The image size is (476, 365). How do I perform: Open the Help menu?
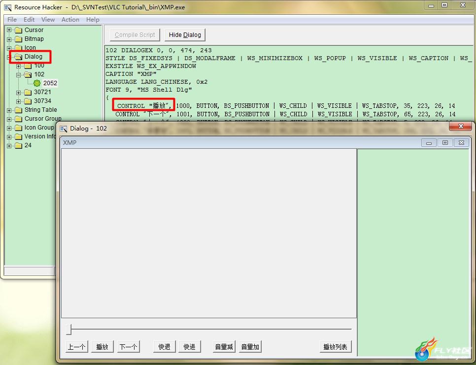point(93,20)
